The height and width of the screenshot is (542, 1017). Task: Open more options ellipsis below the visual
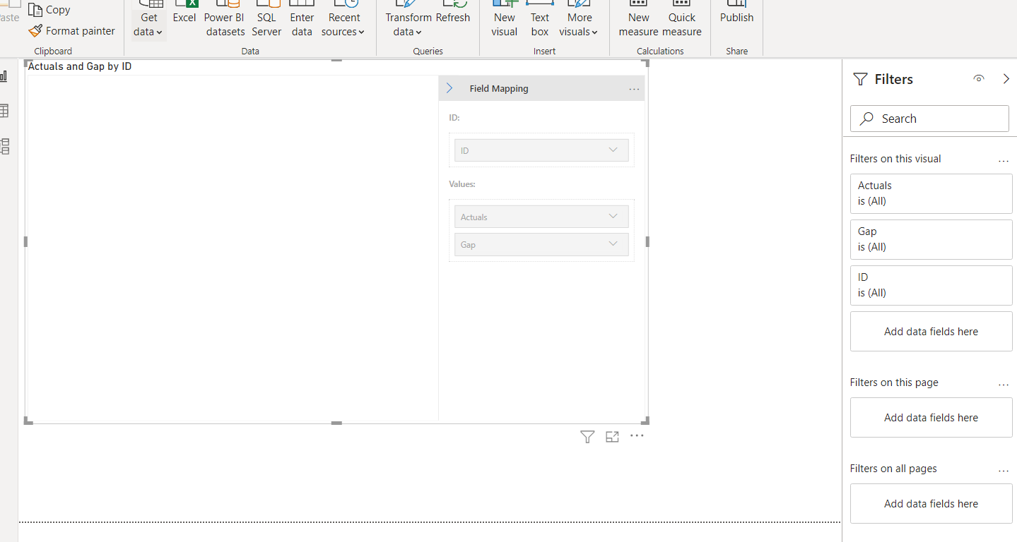click(x=637, y=436)
